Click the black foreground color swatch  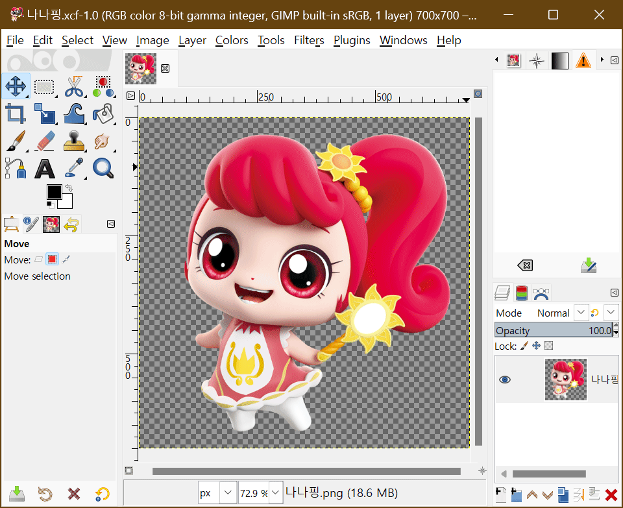point(54,192)
